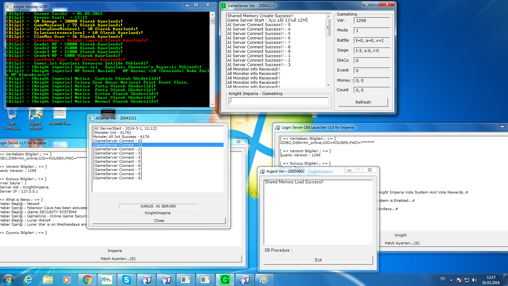This screenshot has height=286, width=508.
Task: Open Skype from the taskbar
Action: click(x=127, y=280)
